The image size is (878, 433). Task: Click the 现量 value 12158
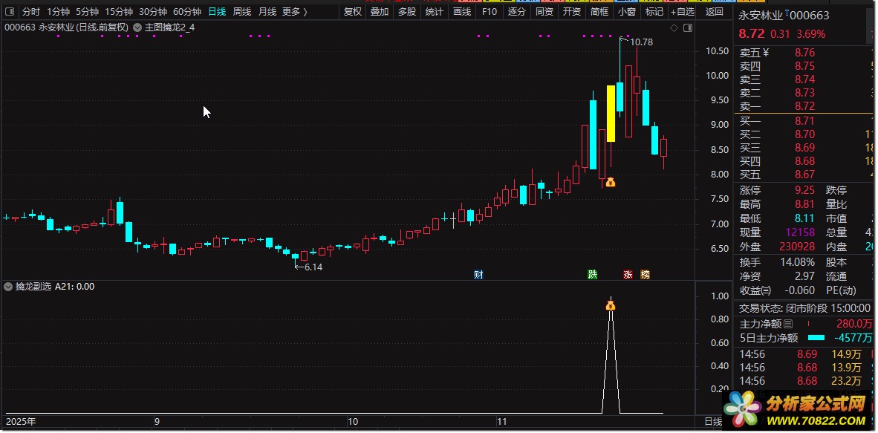(x=801, y=232)
